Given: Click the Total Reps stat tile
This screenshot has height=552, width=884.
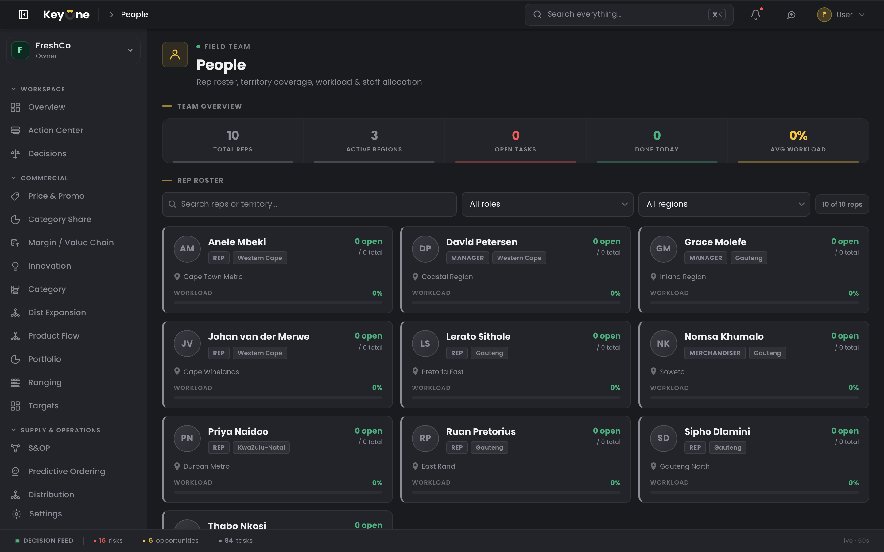Looking at the screenshot, I should tap(233, 140).
